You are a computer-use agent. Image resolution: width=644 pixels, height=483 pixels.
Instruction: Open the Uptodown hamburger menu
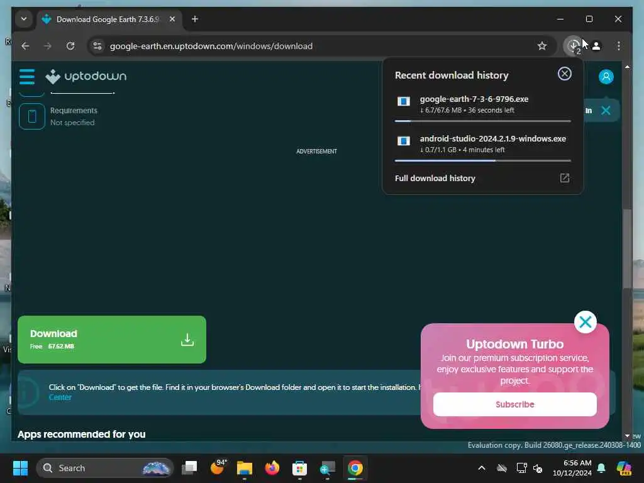coord(27,76)
